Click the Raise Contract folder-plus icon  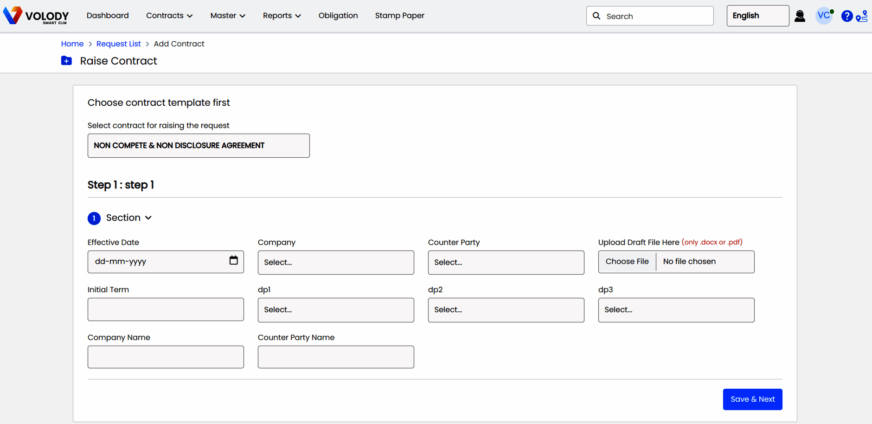pos(66,61)
